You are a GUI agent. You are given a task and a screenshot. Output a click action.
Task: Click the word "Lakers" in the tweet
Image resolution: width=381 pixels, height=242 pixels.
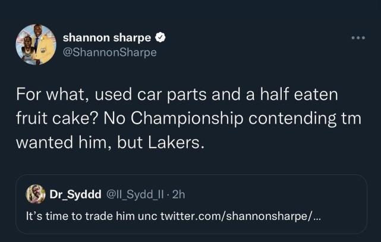point(181,143)
